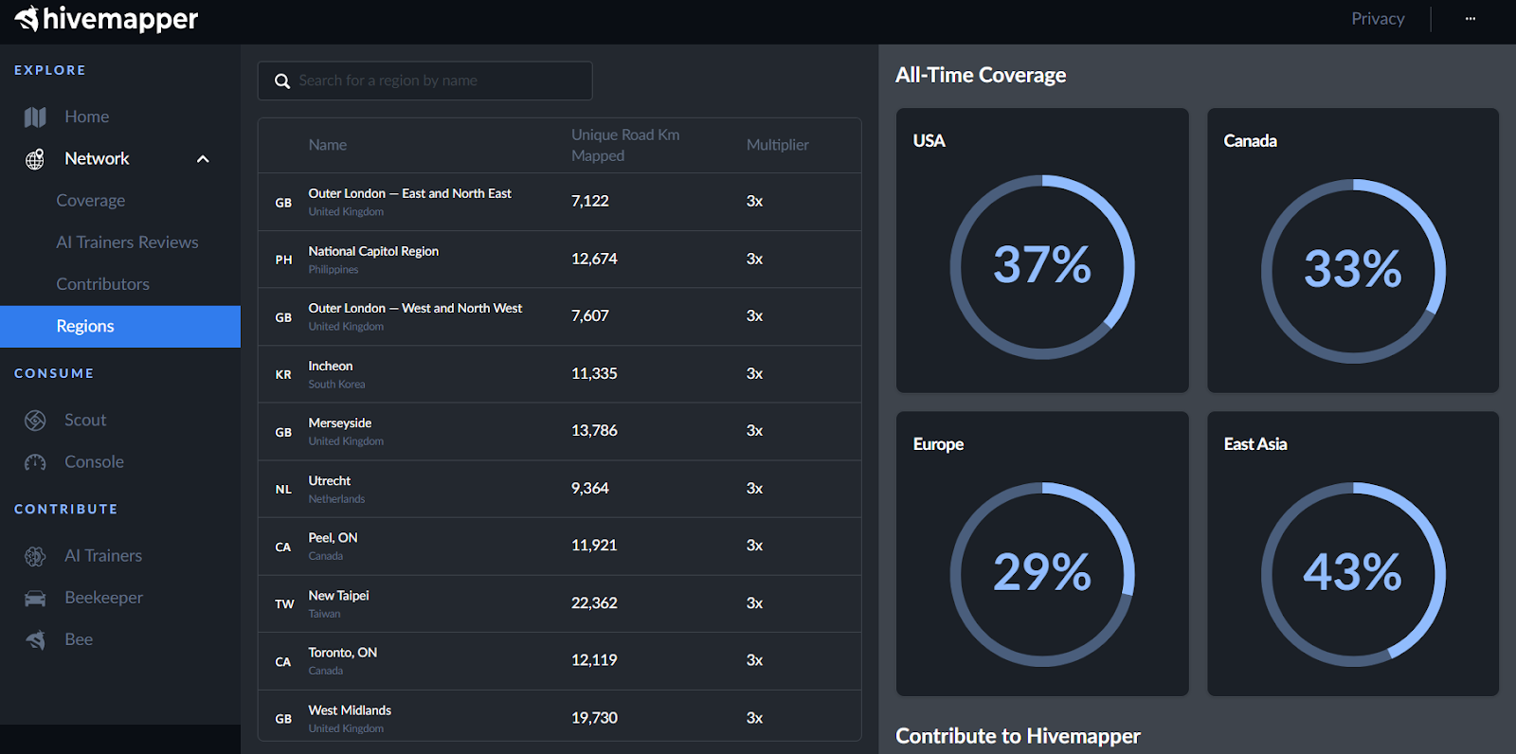Viewport: 1516px width, 754px height.
Task: Click the 22,362 km value
Action: point(594,603)
